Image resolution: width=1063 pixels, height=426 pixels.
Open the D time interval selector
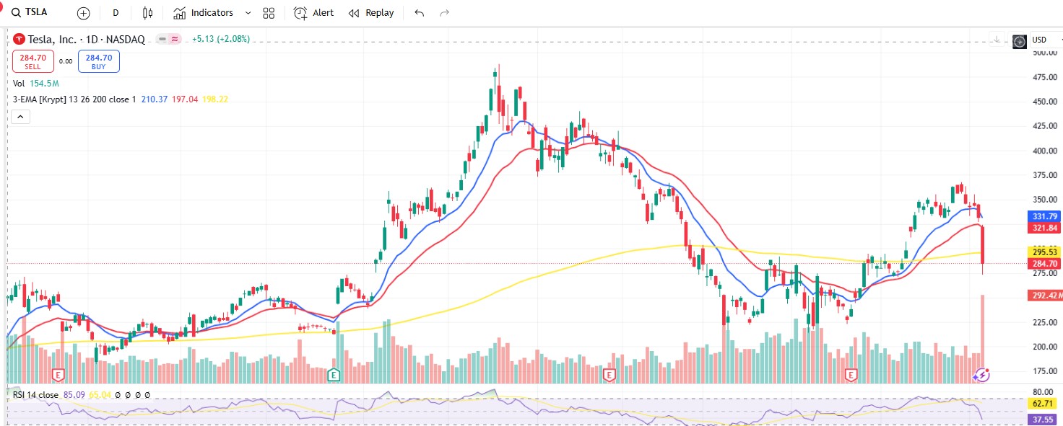[x=116, y=13]
